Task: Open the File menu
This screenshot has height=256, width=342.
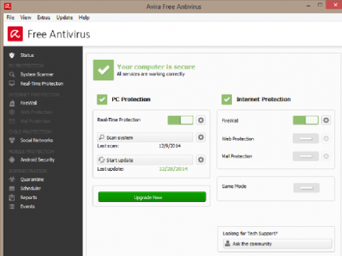Action: (11, 18)
